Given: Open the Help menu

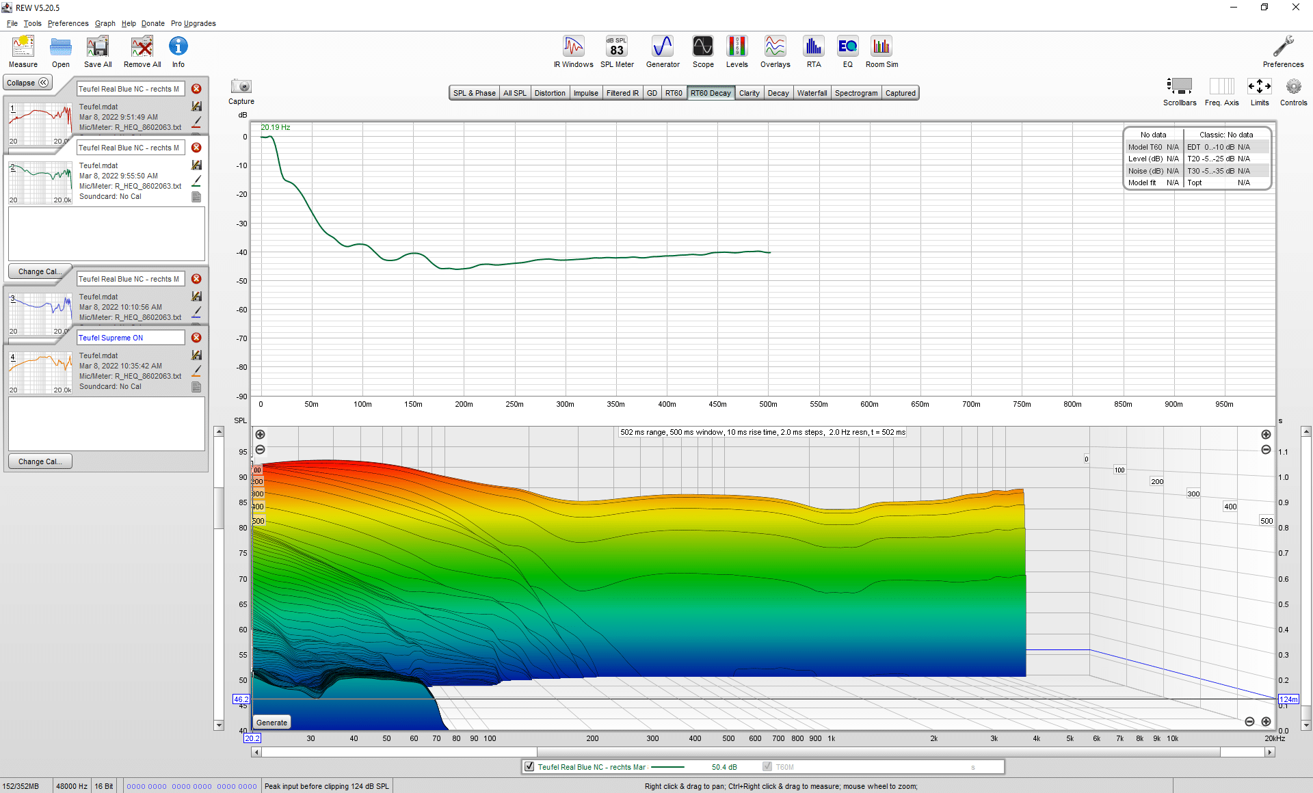Looking at the screenshot, I should [129, 23].
